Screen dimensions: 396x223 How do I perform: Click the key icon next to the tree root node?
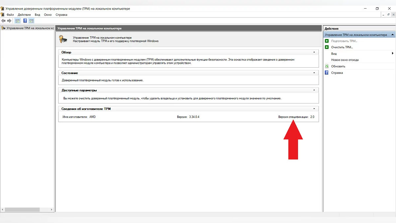3,28
